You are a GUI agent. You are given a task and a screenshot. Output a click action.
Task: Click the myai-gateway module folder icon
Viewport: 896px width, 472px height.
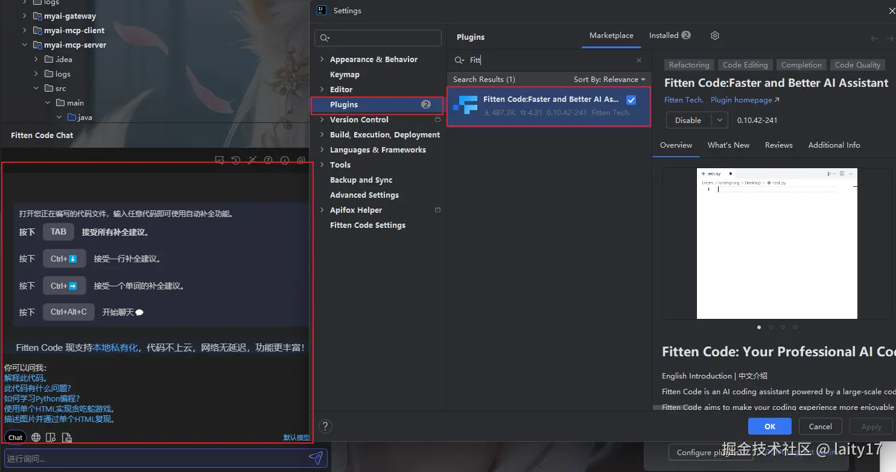click(37, 16)
